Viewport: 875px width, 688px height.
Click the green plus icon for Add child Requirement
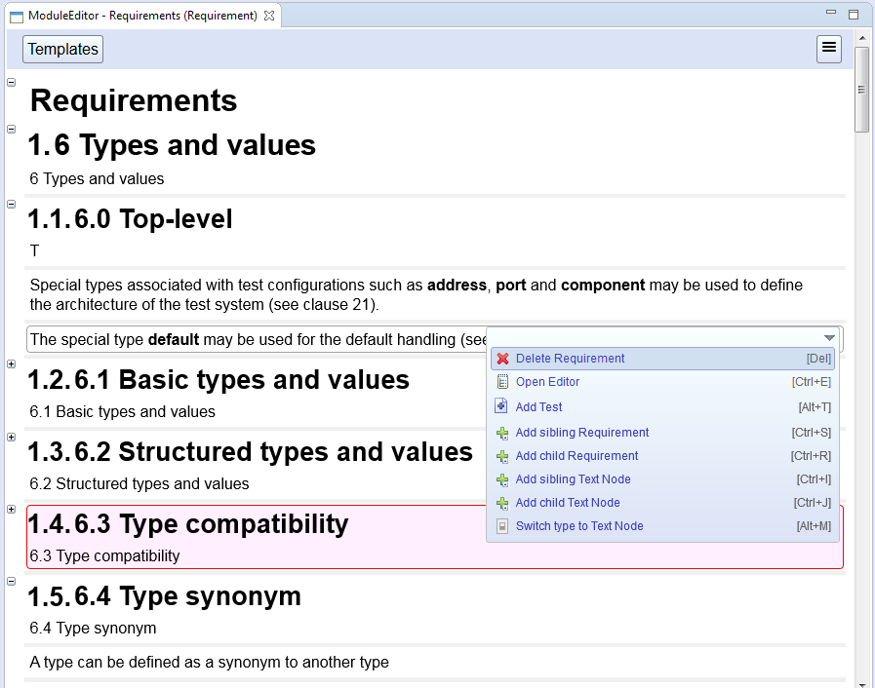[502, 457]
